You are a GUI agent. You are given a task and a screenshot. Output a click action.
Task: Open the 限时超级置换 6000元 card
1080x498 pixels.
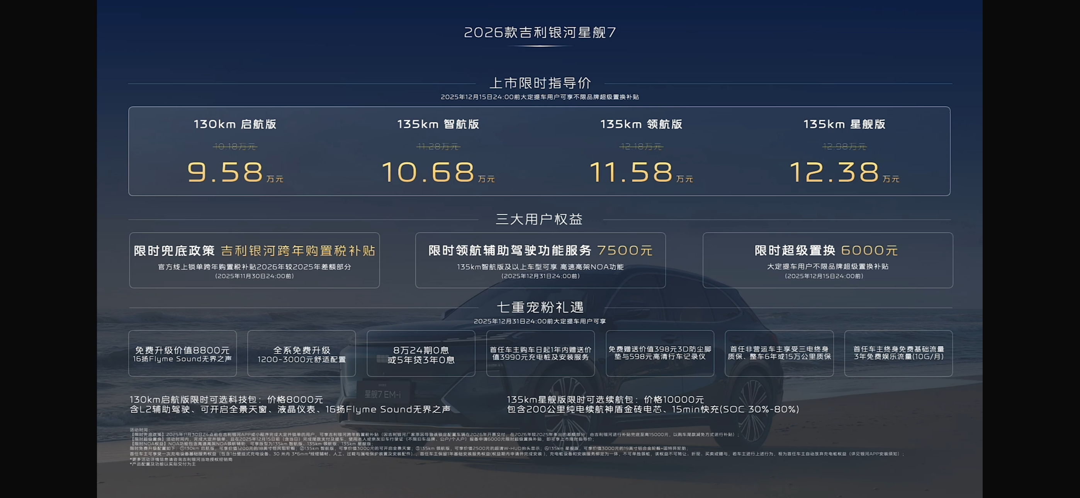(827, 260)
